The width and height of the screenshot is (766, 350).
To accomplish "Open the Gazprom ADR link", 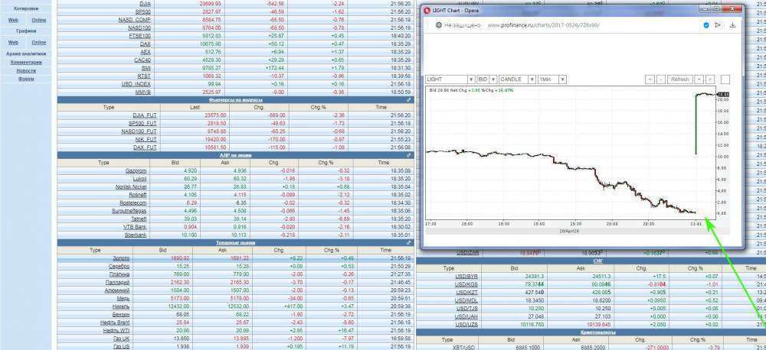I will [136, 171].
